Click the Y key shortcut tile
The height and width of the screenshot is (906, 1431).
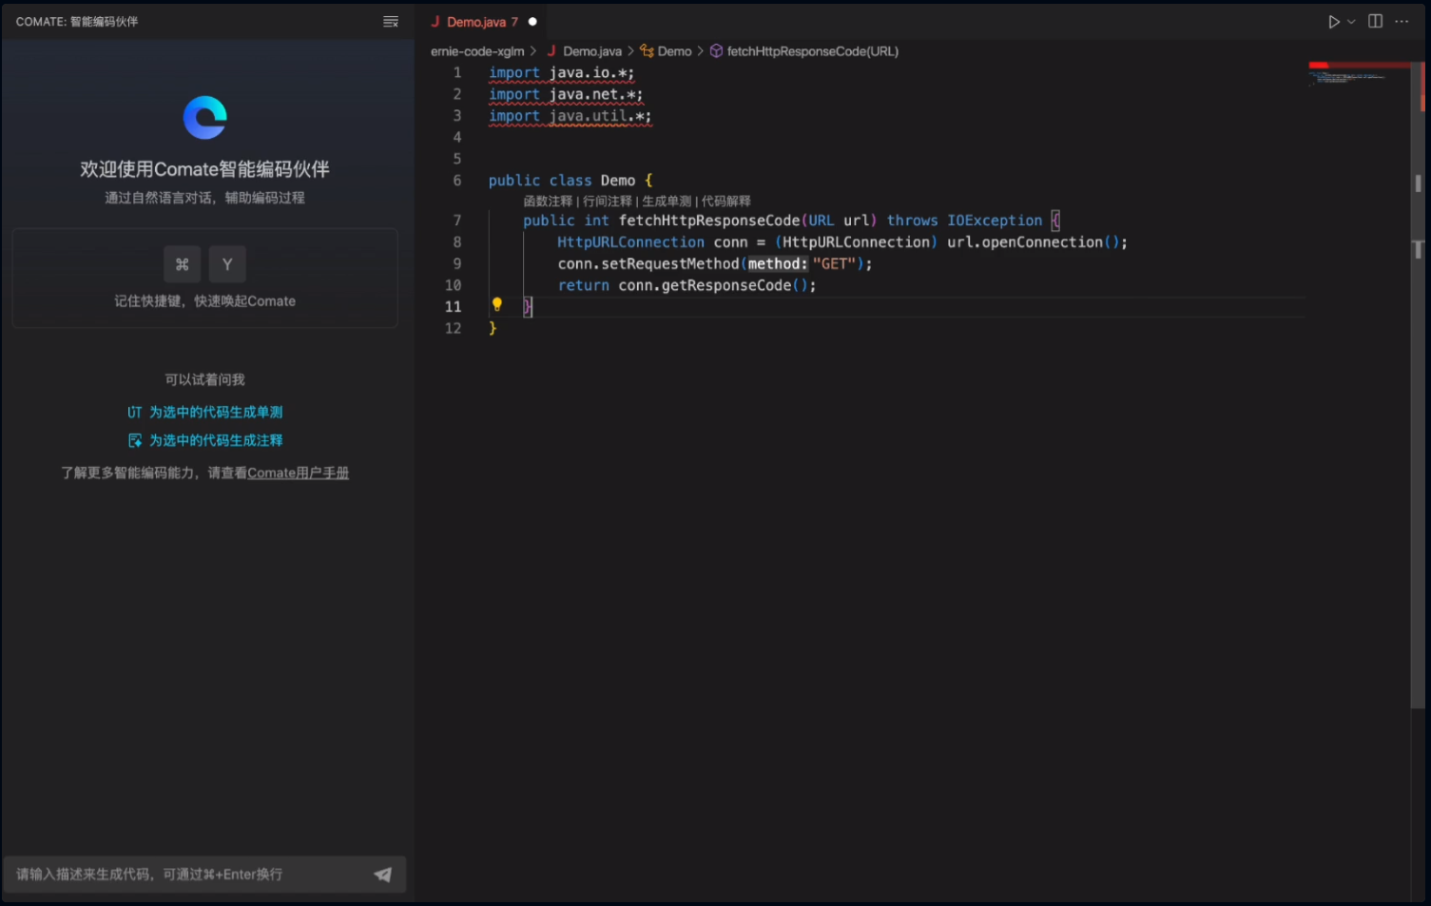227,264
